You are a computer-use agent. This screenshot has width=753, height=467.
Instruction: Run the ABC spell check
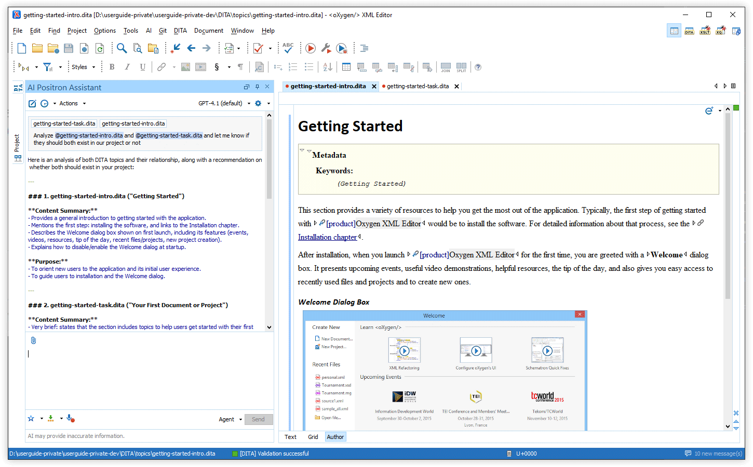pos(288,48)
